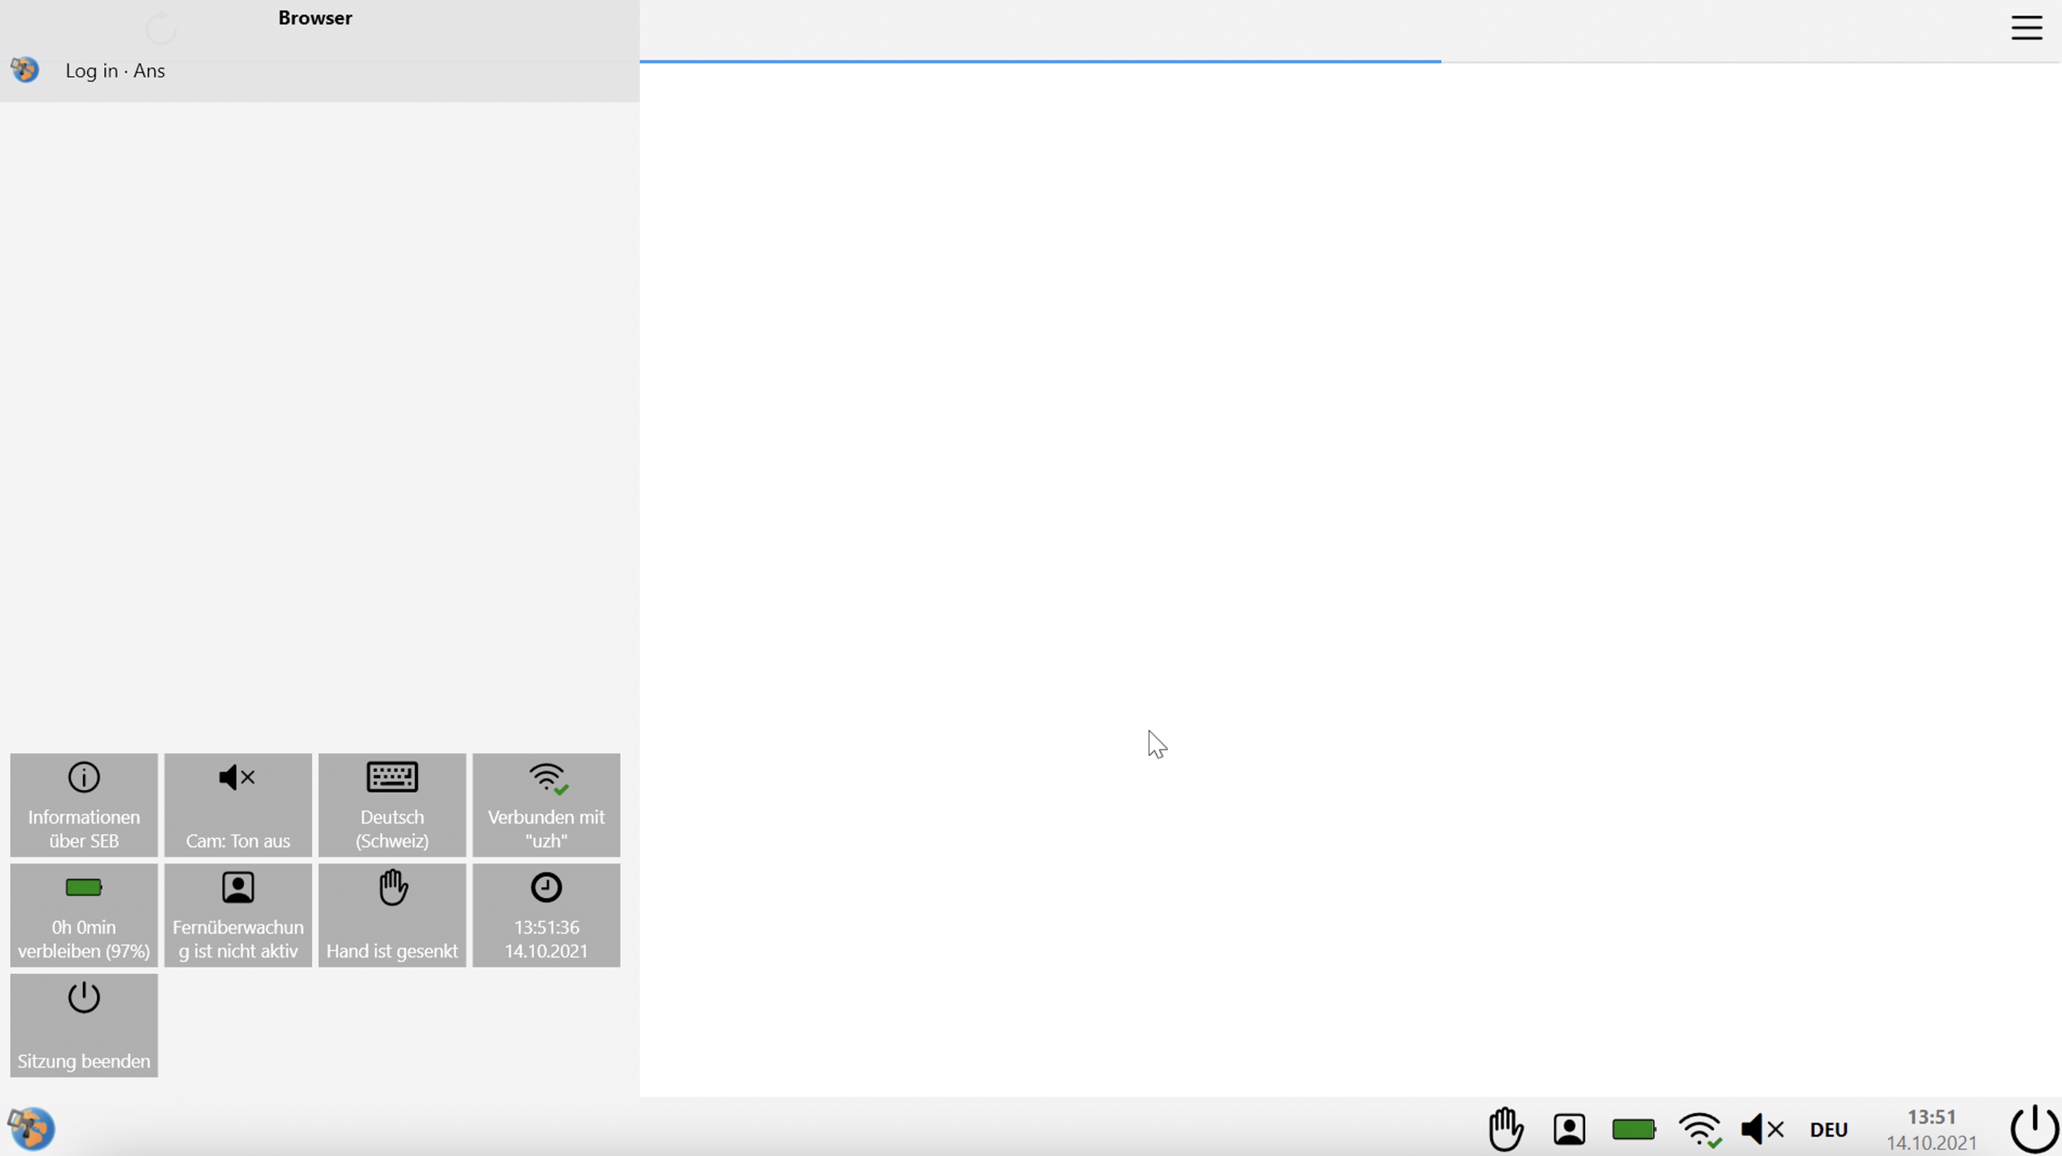Click the Safe Exam Browser taskbar icon

(x=30, y=1129)
